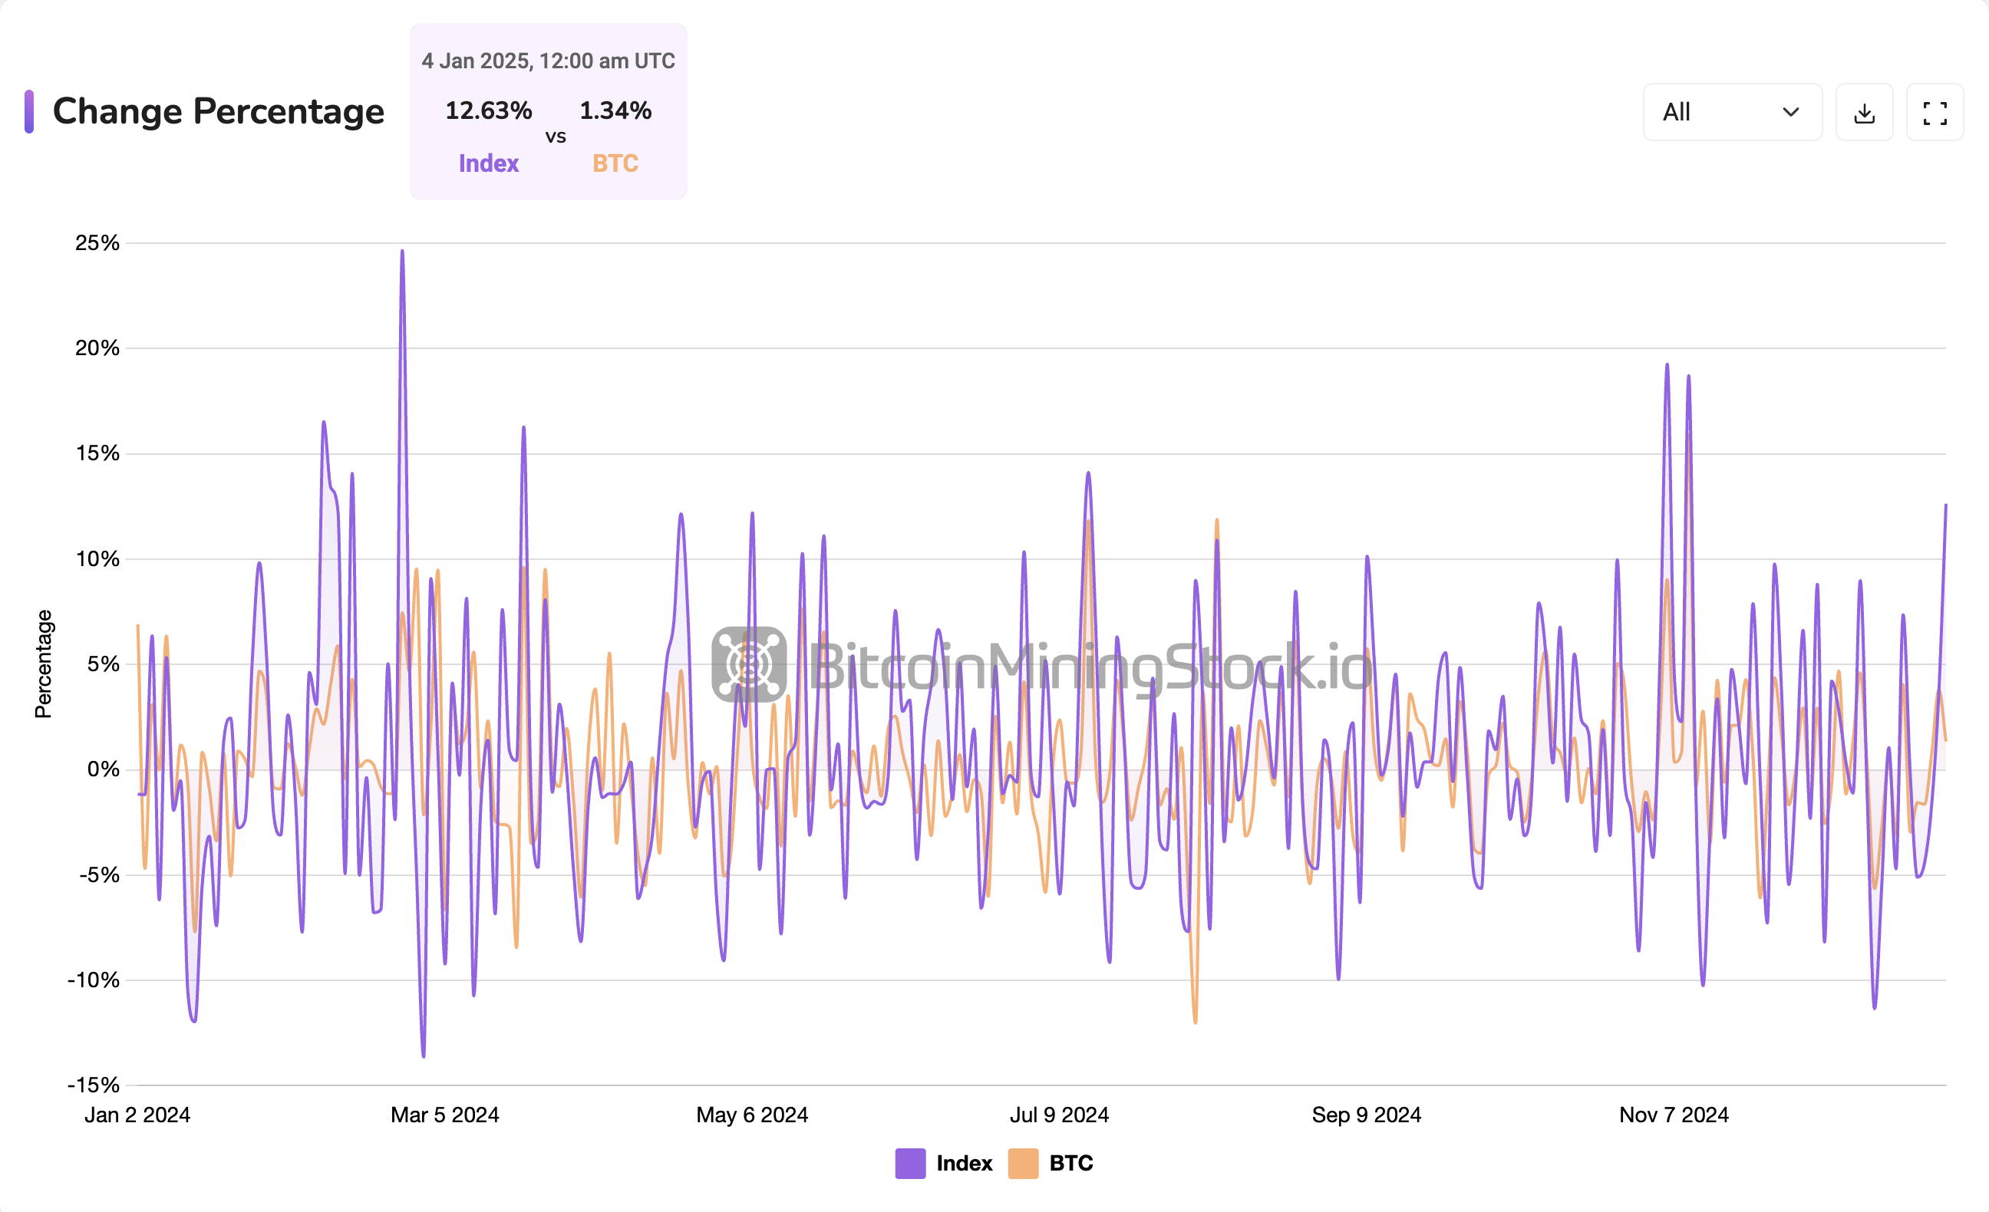Click the Nov 7 2024 axis label
This screenshot has width=1989, height=1212.
(1674, 1115)
